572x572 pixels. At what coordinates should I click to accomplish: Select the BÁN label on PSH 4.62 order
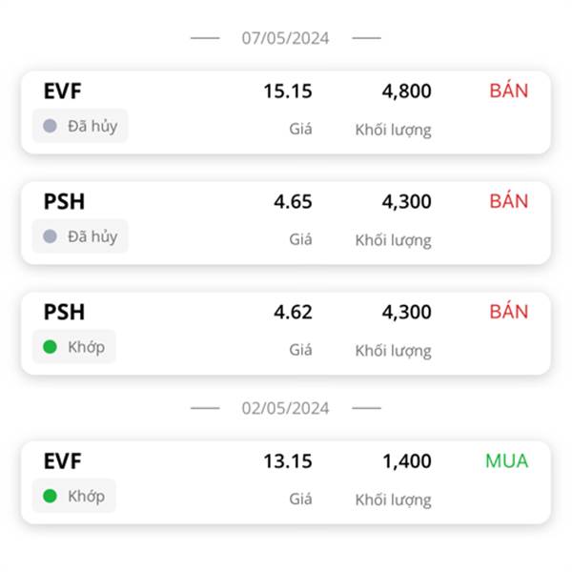(509, 311)
